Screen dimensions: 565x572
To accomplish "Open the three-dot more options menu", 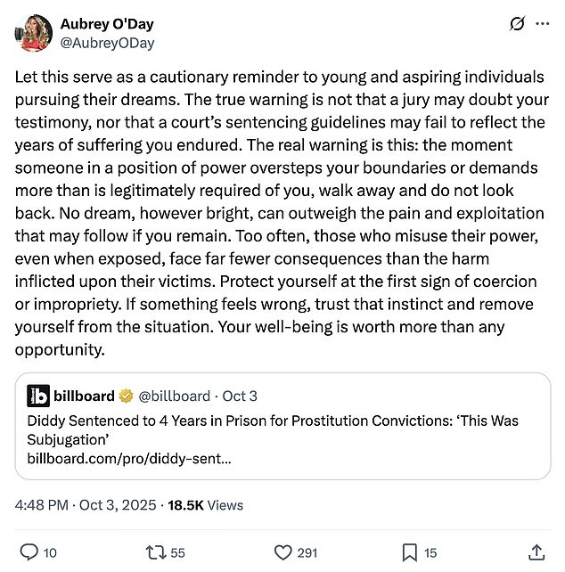I will (543, 24).
